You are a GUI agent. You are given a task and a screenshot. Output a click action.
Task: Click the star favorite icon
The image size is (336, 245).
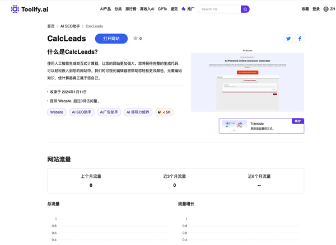click(x=135, y=38)
